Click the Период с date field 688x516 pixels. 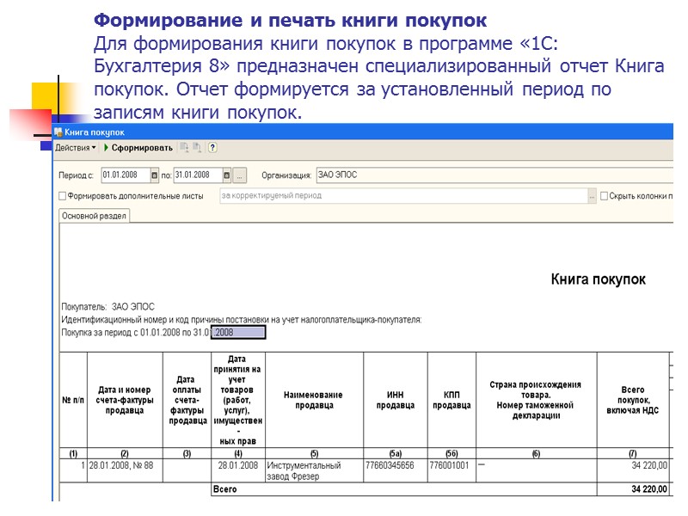click(126, 175)
